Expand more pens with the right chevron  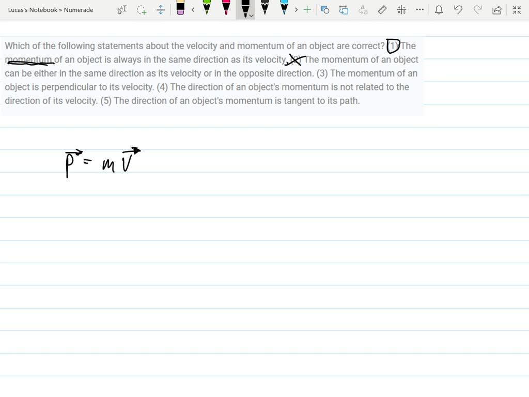[x=296, y=9]
